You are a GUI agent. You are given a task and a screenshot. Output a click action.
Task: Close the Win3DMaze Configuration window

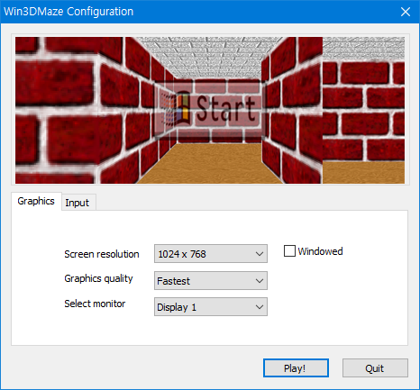(x=406, y=12)
